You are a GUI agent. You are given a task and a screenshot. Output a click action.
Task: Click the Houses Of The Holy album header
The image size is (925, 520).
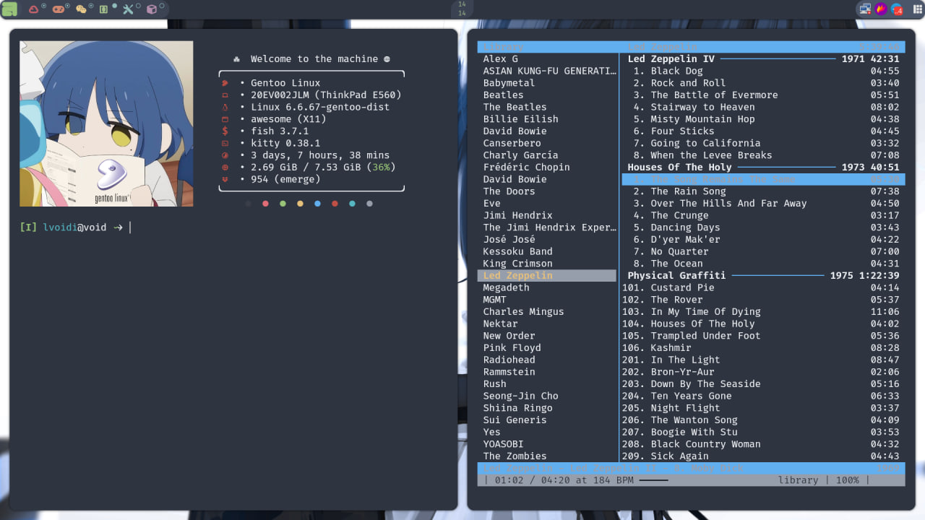pos(679,167)
